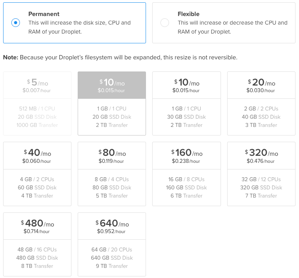Click the Flexible option heading
Image resolution: width=299 pixels, height=278 pixels.
click(189, 14)
